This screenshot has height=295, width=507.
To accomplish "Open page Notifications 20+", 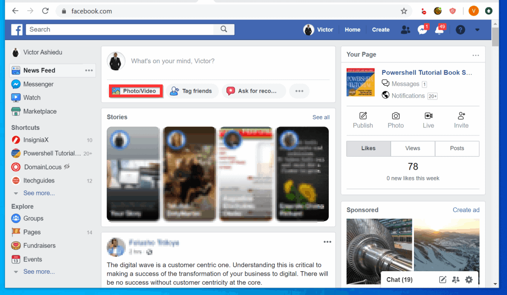I will pos(409,96).
